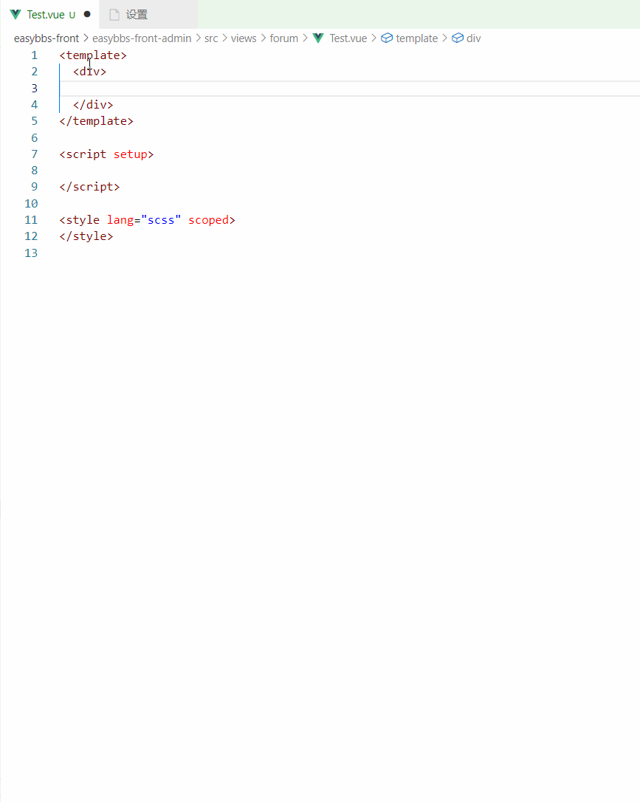Image resolution: width=640 pixels, height=802 pixels.
Task: Expand the chevron after views breadcrumb
Action: point(264,38)
